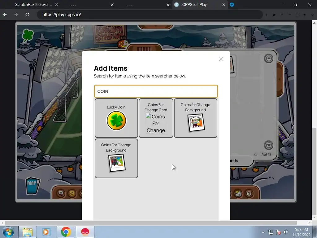This screenshot has width=317, height=238.
Task: Open the red hat app in taskbar
Action: pyautogui.click(x=85, y=232)
